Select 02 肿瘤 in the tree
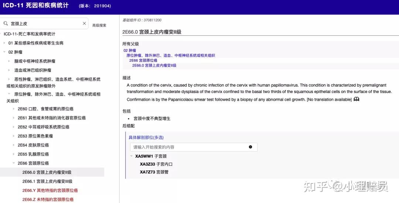399x203 pixels. point(15,52)
